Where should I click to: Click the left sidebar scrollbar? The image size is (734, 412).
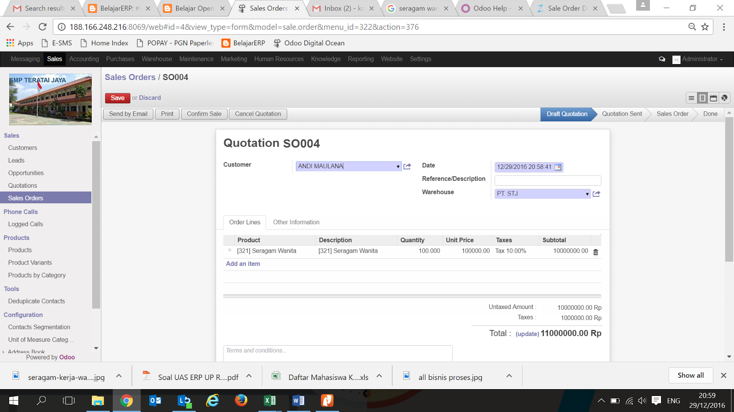click(x=96, y=224)
